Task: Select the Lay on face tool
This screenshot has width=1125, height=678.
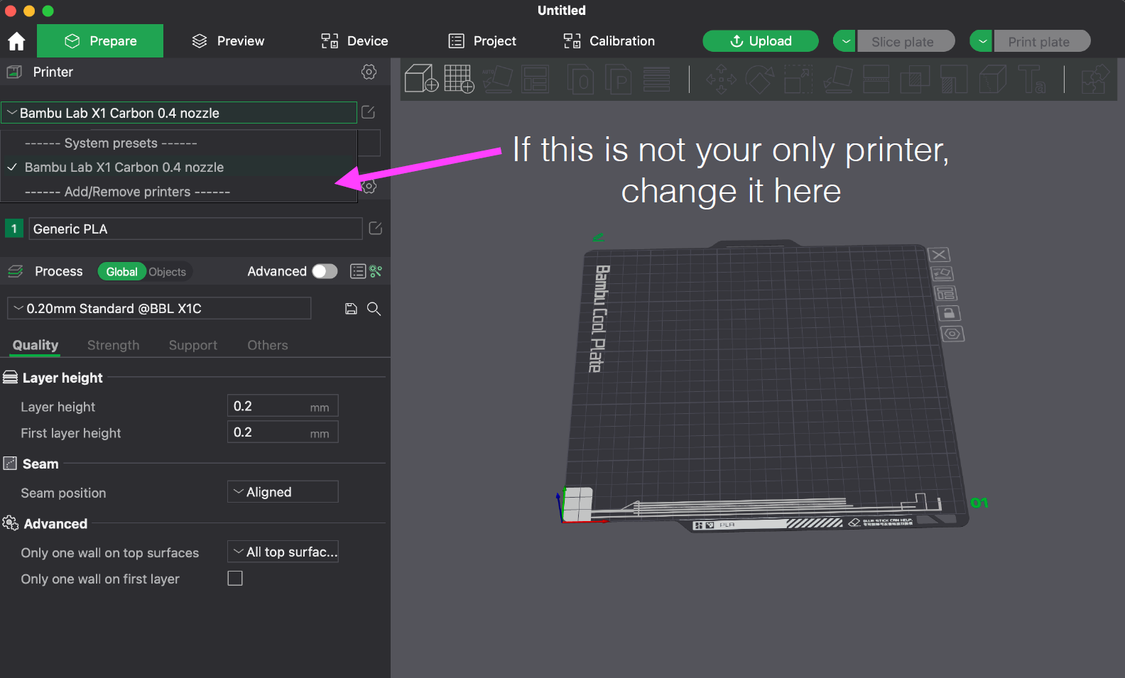Action: [838, 79]
